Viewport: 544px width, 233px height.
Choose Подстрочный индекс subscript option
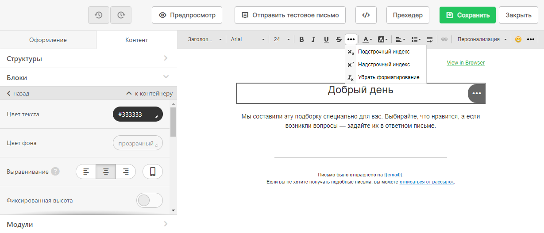point(386,52)
